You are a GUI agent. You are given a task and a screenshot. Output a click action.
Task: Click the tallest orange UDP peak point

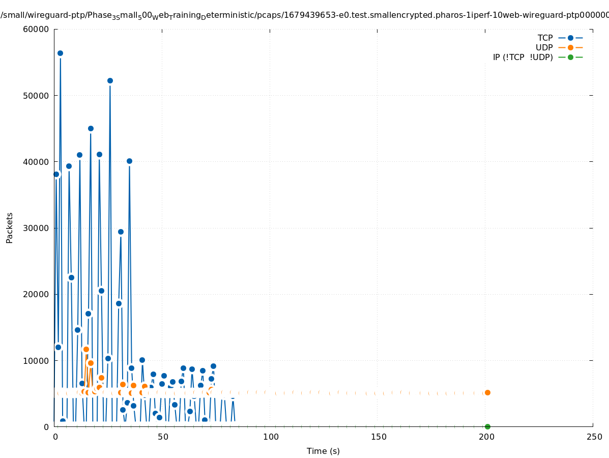pos(86,349)
